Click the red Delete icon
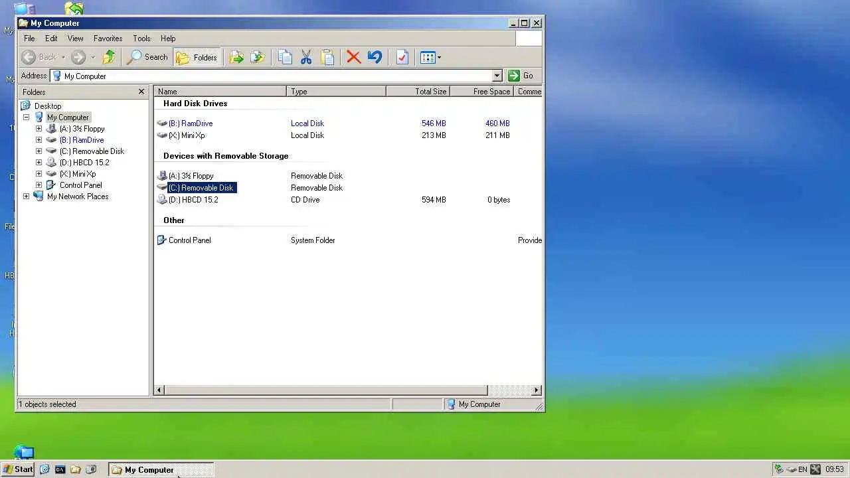This screenshot has height=478, width=850. tap(354, 57)
